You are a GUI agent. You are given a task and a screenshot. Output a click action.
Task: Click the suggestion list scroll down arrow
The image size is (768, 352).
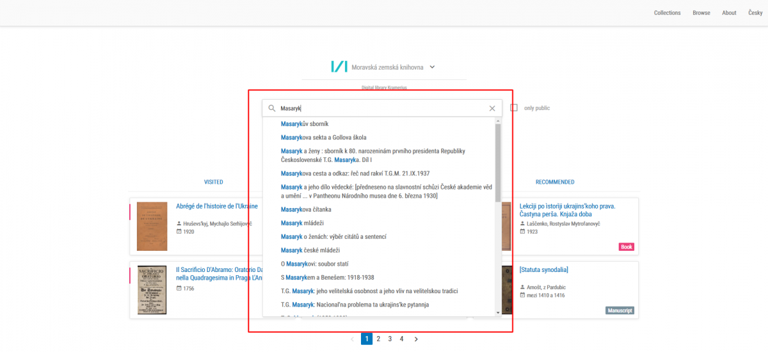pyautogui.click(x=499, y=312)
